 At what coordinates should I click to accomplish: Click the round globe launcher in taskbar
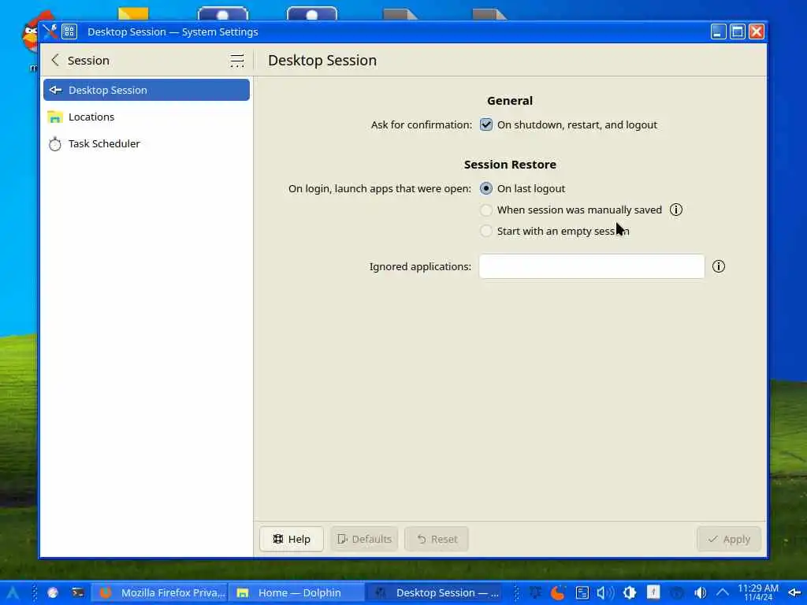click(53, 592)
